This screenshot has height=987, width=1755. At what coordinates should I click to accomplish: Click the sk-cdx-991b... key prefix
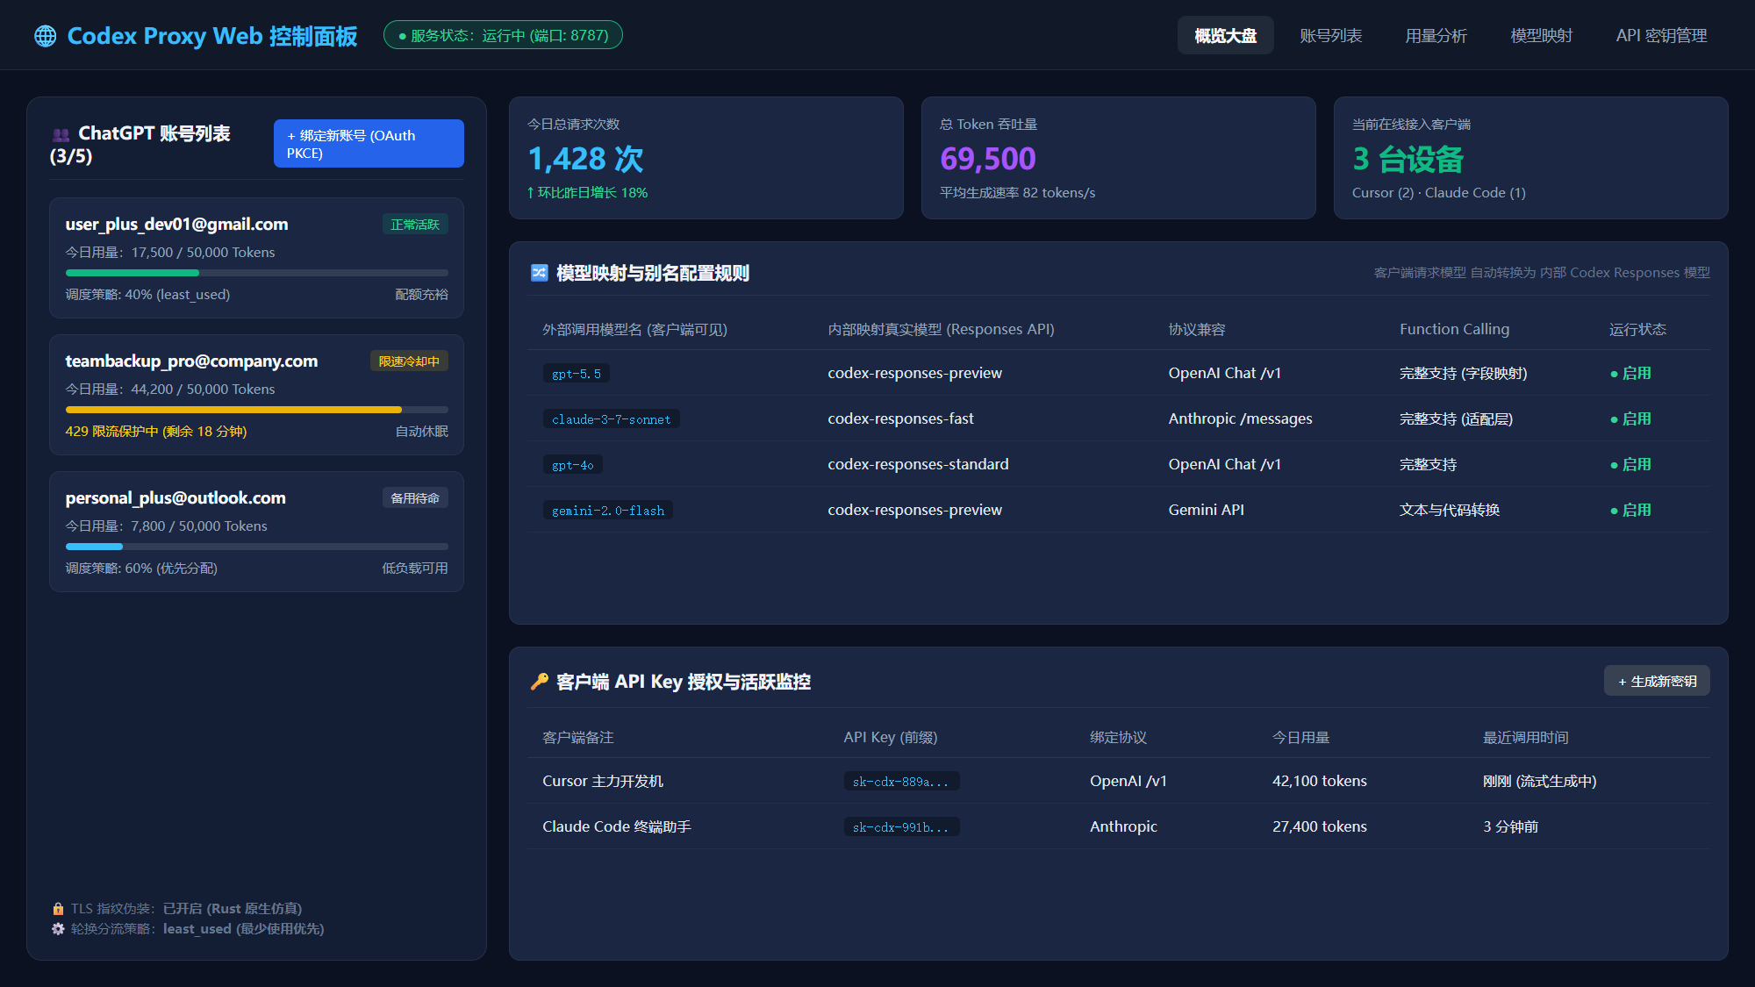(x=901, y=827)
